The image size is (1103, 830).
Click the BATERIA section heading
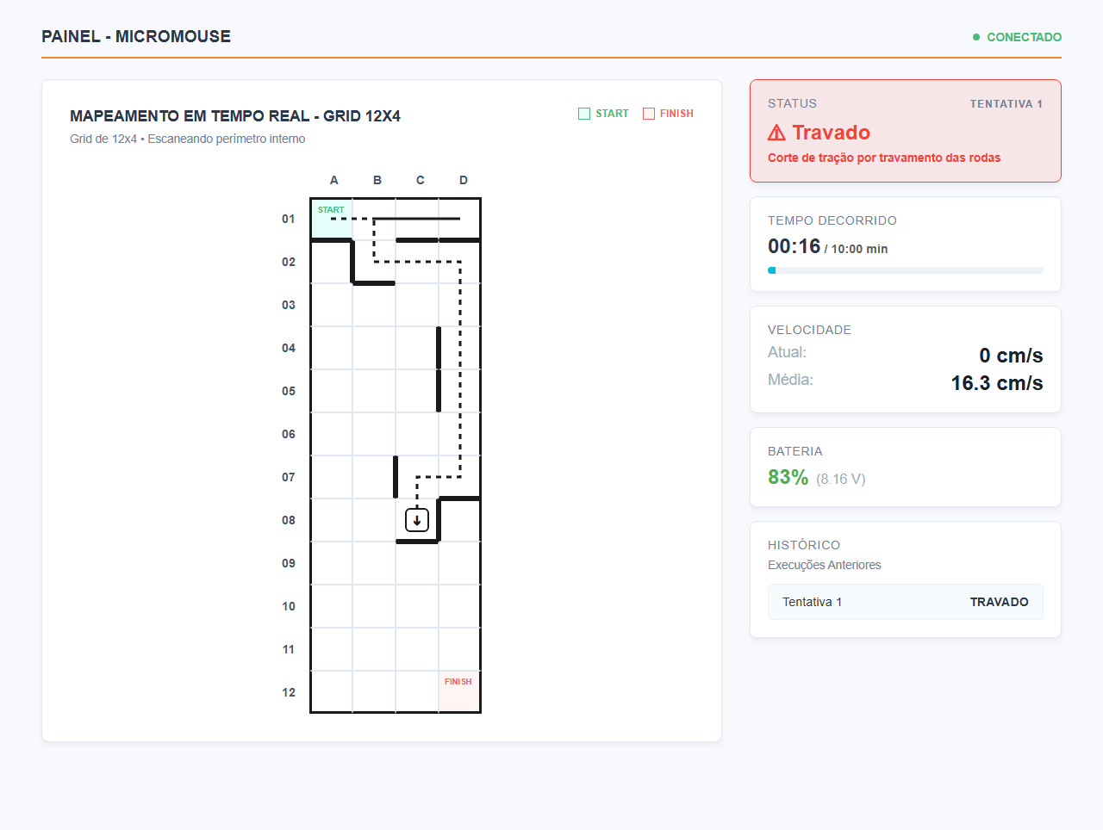795,451
